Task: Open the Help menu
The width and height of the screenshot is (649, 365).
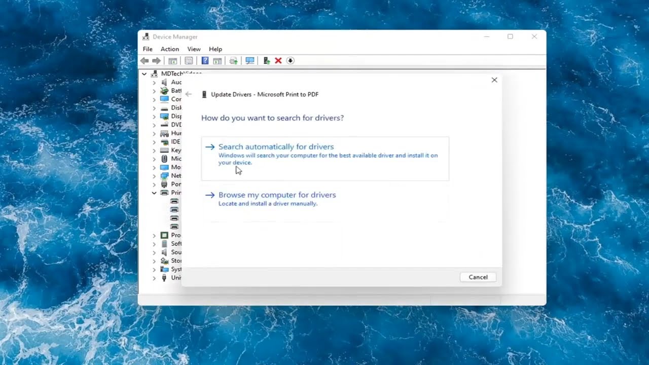Action: click(215, 49)
